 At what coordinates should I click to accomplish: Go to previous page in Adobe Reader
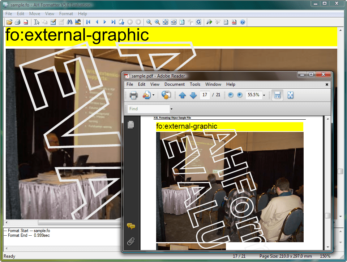(x=182, y=95)
